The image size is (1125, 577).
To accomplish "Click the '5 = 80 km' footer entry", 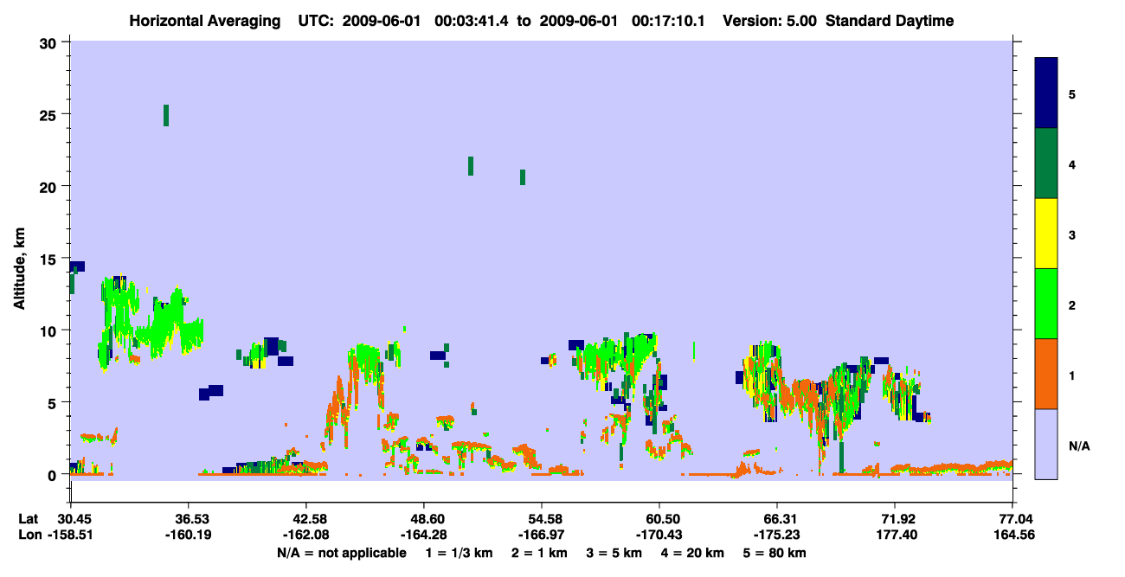I will [x=776, y=553].
